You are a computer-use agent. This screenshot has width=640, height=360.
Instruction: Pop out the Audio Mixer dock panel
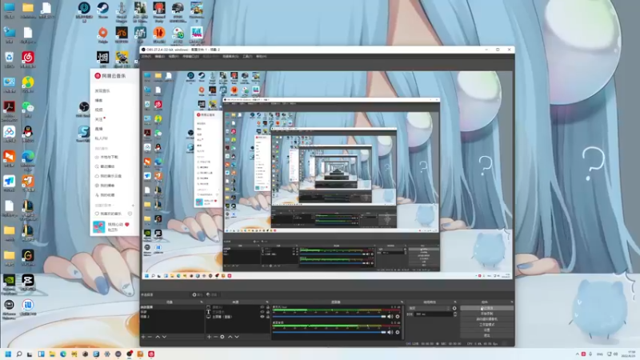402,302
